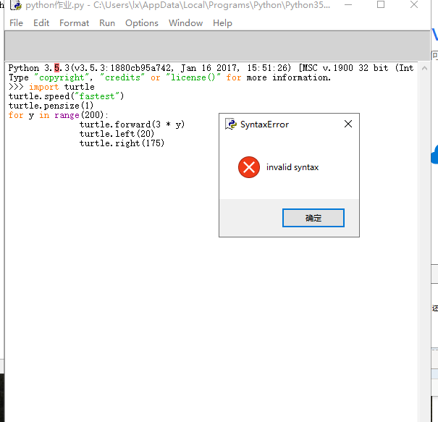438x422 pixels.
Task: Click the scrollbar up arrow in editor
Action: coord(424,68)
